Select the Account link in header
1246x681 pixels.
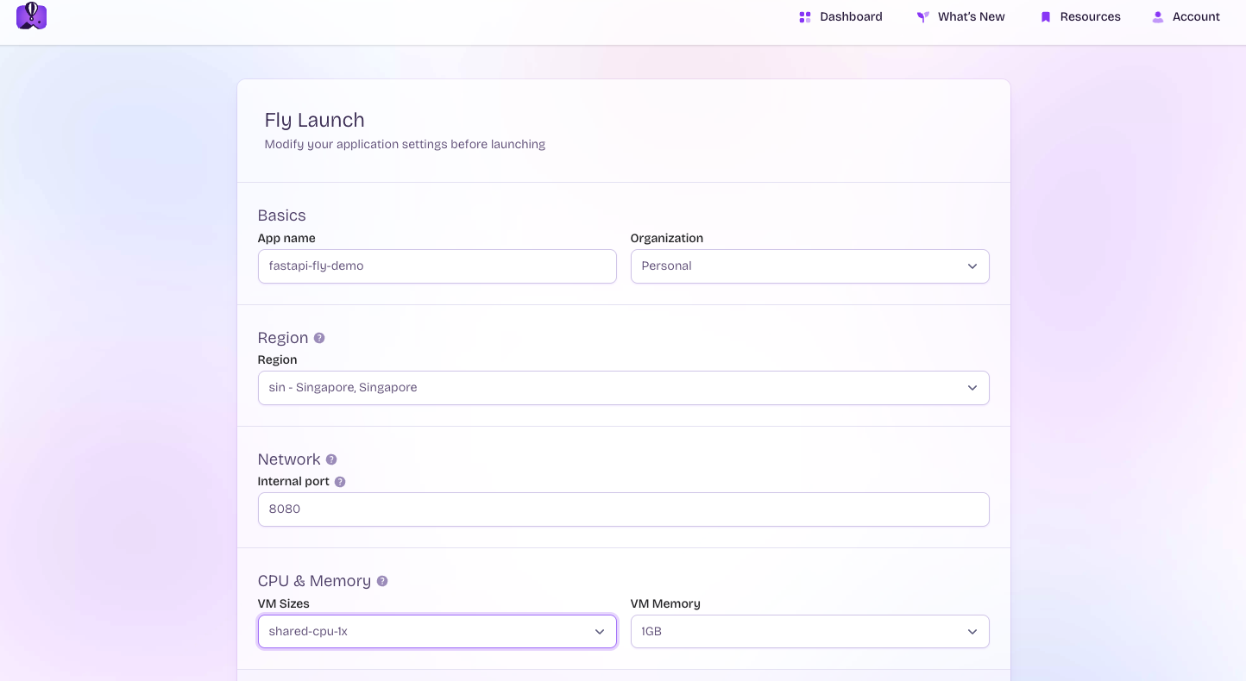pos(1196,17)
